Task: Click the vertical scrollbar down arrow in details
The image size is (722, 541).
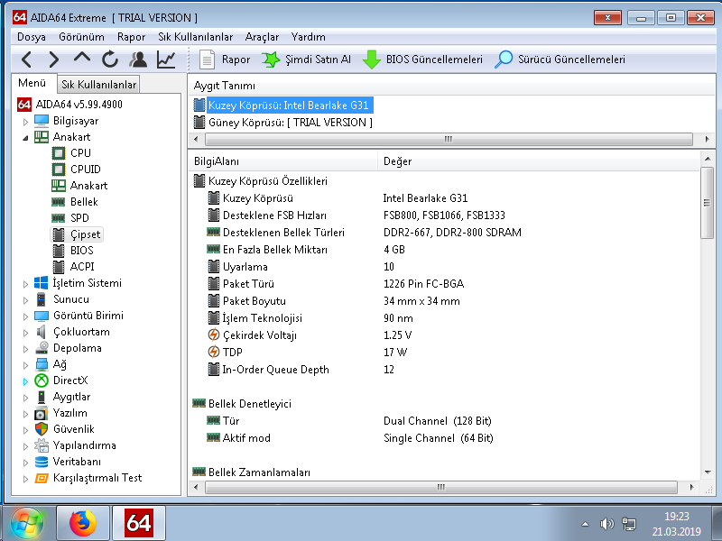Action: (708, 472)
